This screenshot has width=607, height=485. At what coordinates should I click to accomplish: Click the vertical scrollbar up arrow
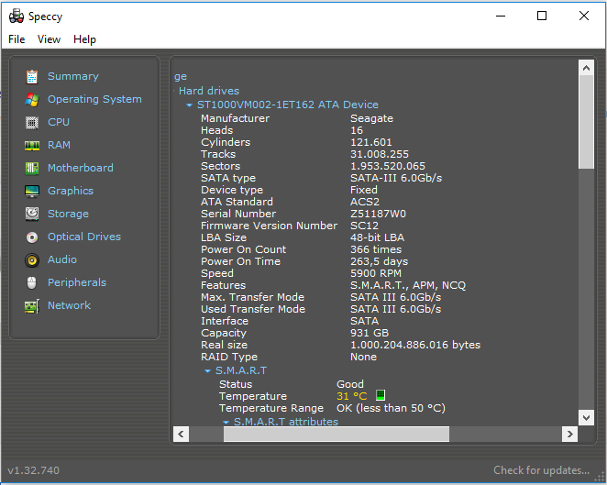(586, 68)
